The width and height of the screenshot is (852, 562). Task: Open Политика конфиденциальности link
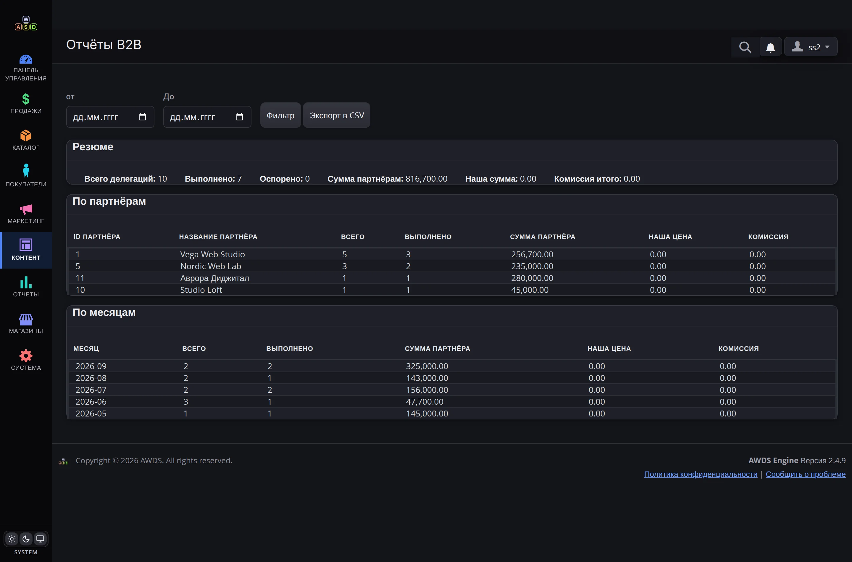[x=700, y=474]
